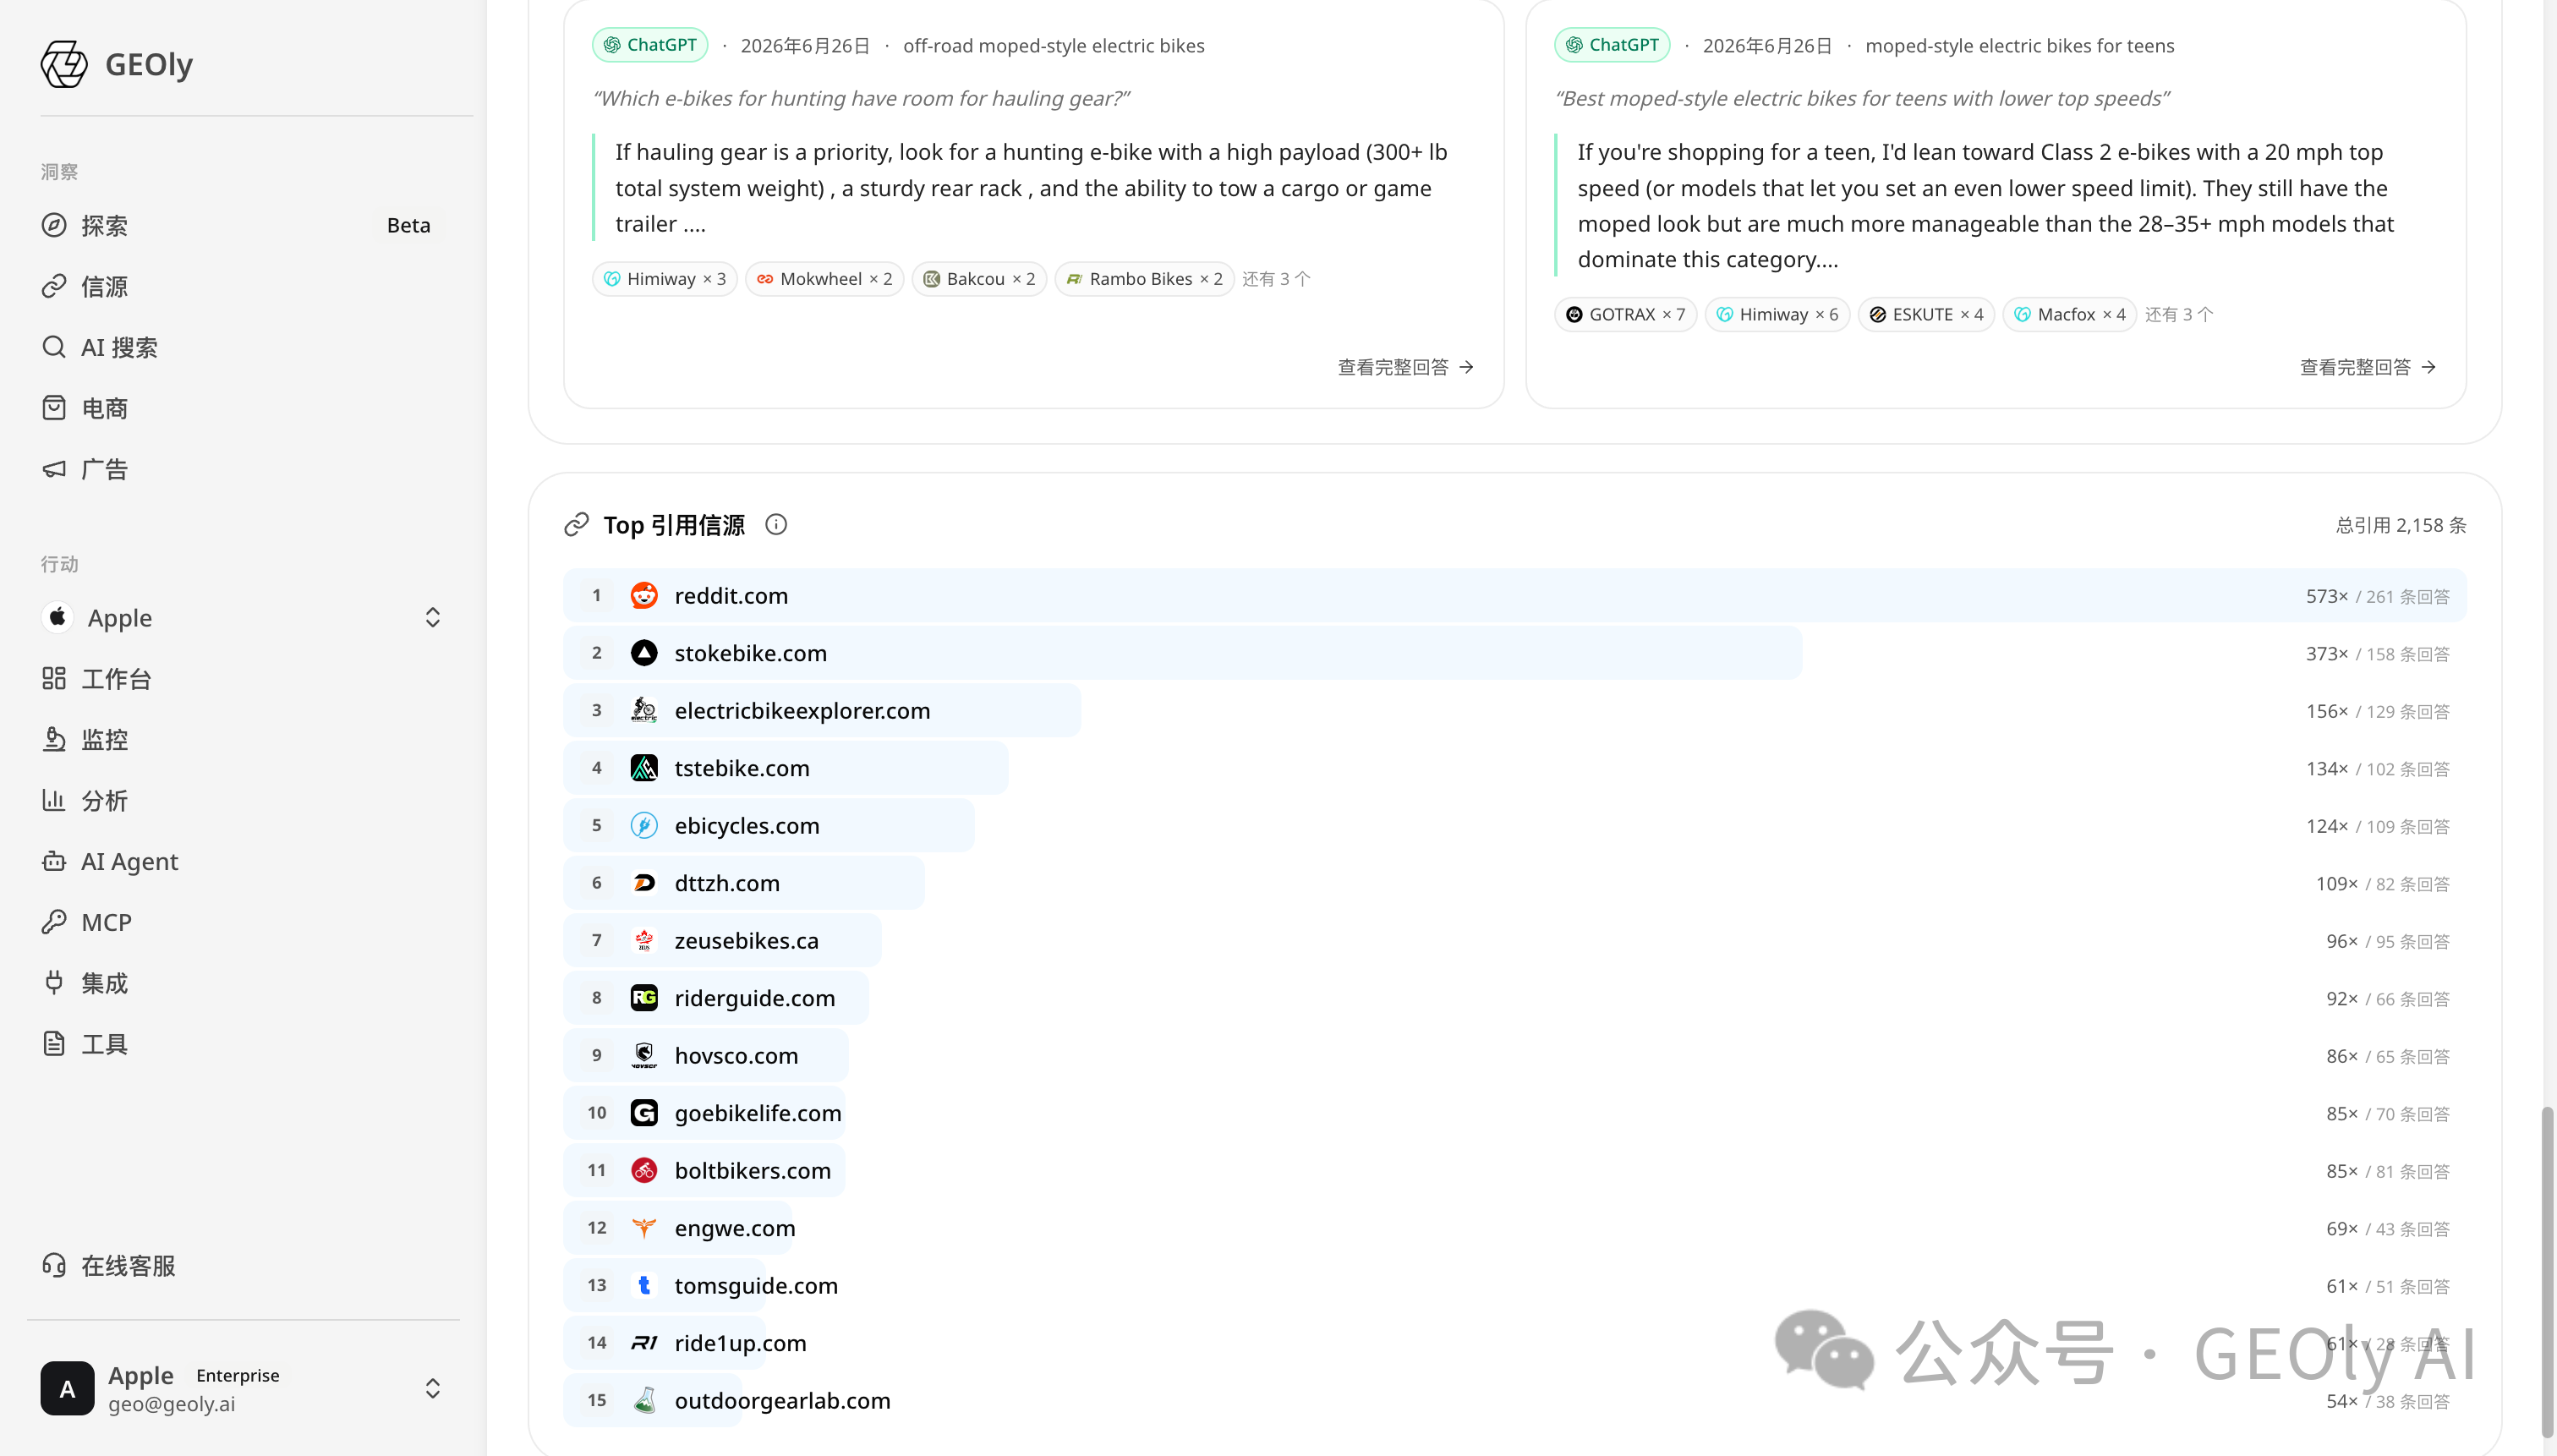Screen dimensions: 2557x1456
Task: Click the page vertical scrollbar thumb
Action: point(2548,1270)
